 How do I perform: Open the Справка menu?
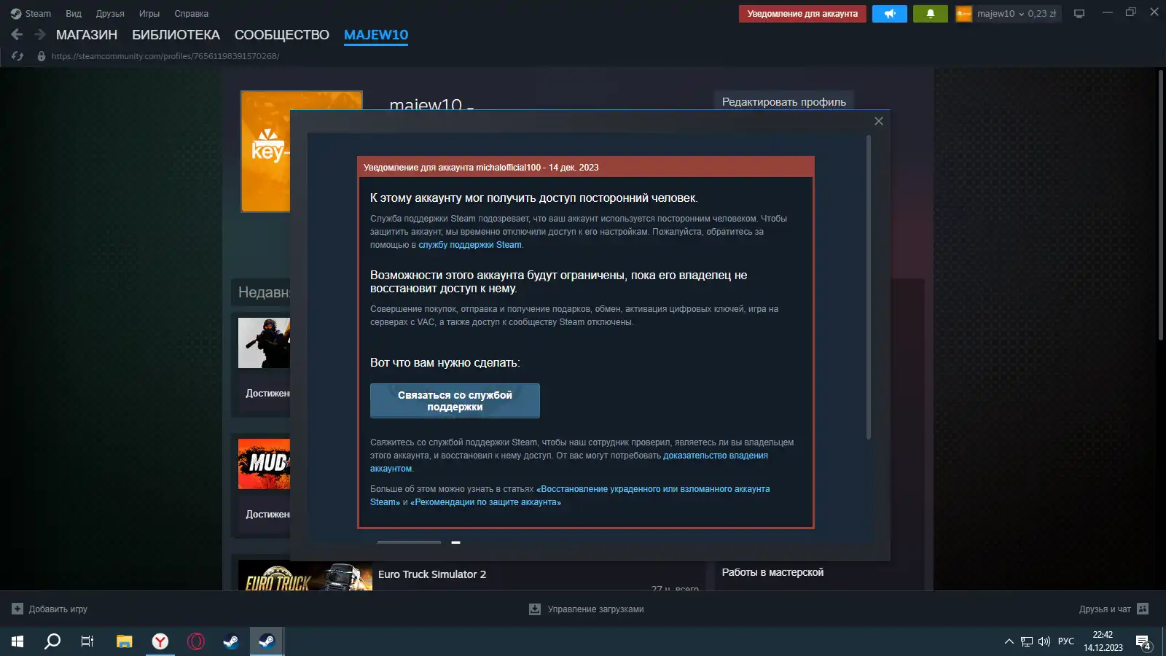click(192, 14)
